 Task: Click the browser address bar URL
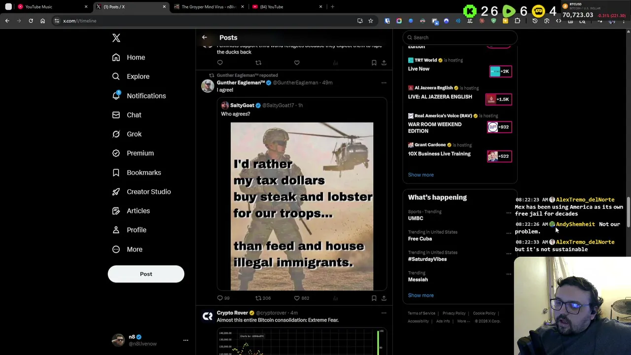pos(80,21)
